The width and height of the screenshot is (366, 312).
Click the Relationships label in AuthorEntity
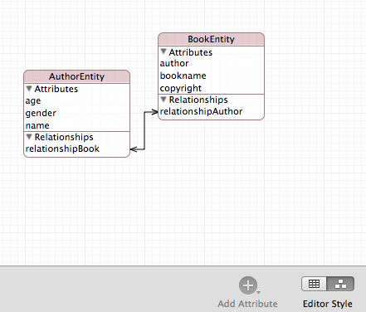(x=64, y=137)
